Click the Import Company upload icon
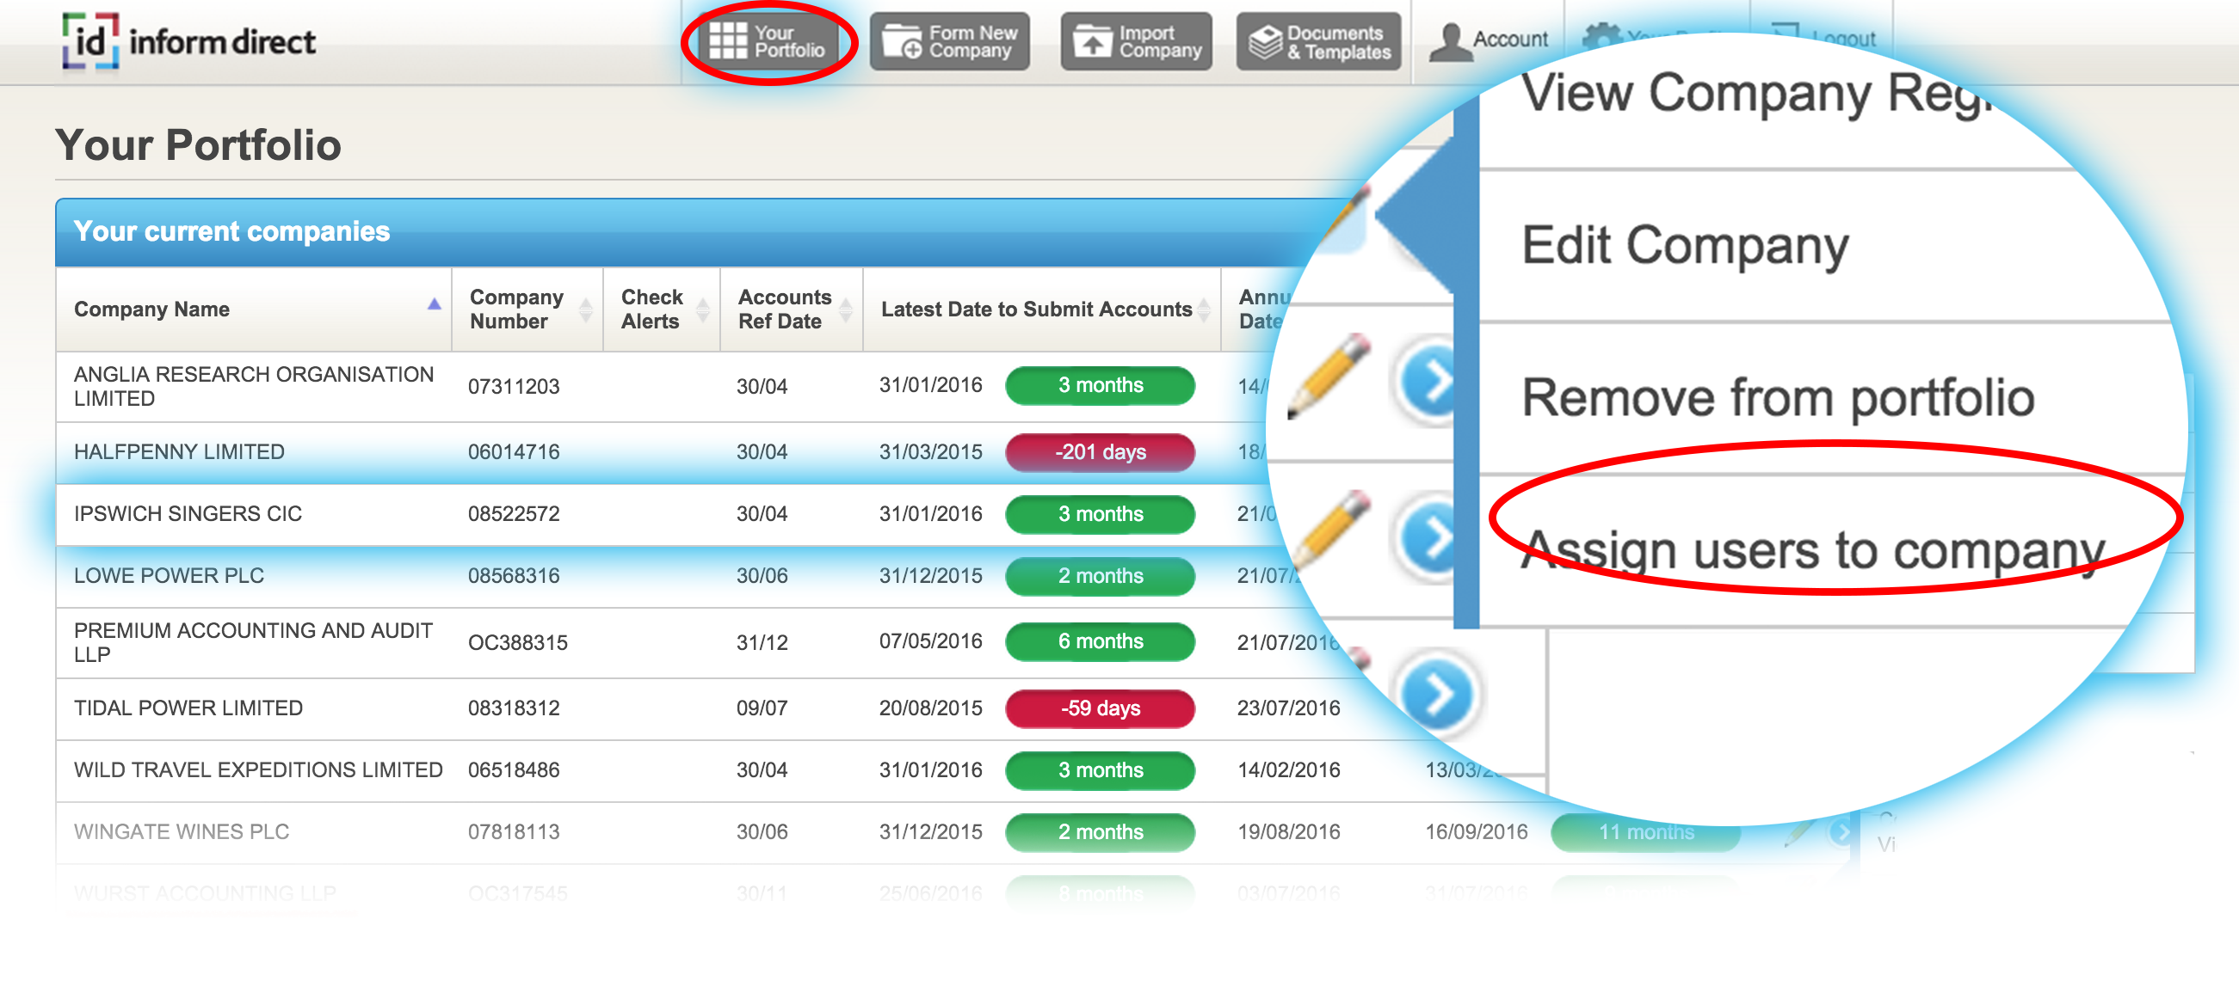Screen dimensions: 2239x1005 point(1092,40)
